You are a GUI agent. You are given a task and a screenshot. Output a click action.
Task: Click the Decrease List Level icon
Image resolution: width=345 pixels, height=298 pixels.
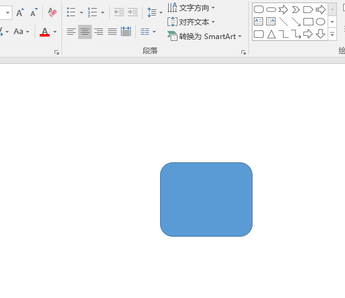(119, 12)
